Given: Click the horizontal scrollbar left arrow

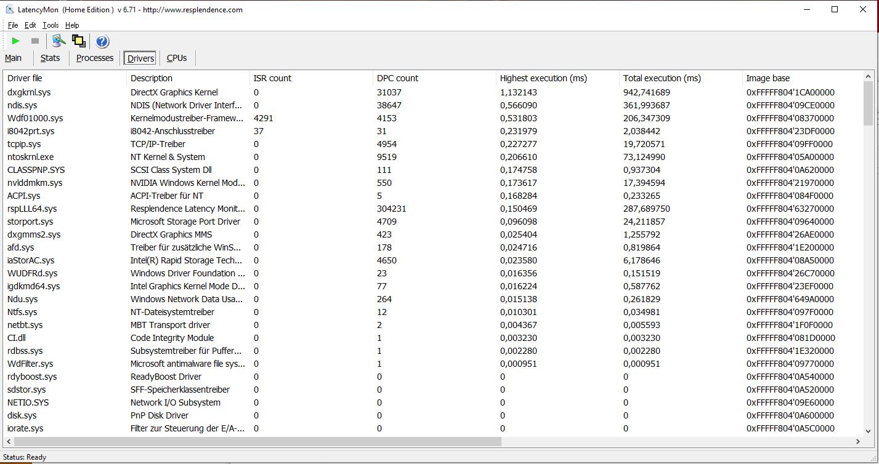Looking at the screenshot, I should pyautogui.click(x=9, y=442).
